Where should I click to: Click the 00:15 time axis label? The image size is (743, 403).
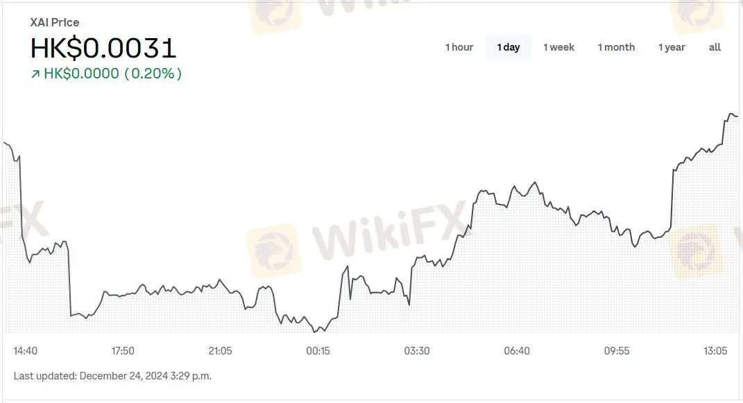[318, 351]
